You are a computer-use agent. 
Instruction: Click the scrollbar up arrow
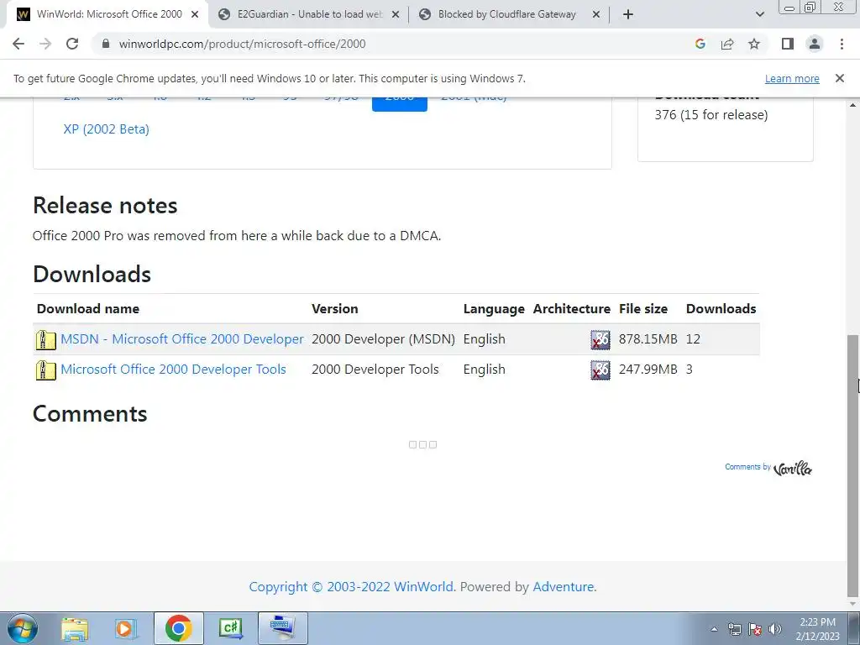point(853,104)
